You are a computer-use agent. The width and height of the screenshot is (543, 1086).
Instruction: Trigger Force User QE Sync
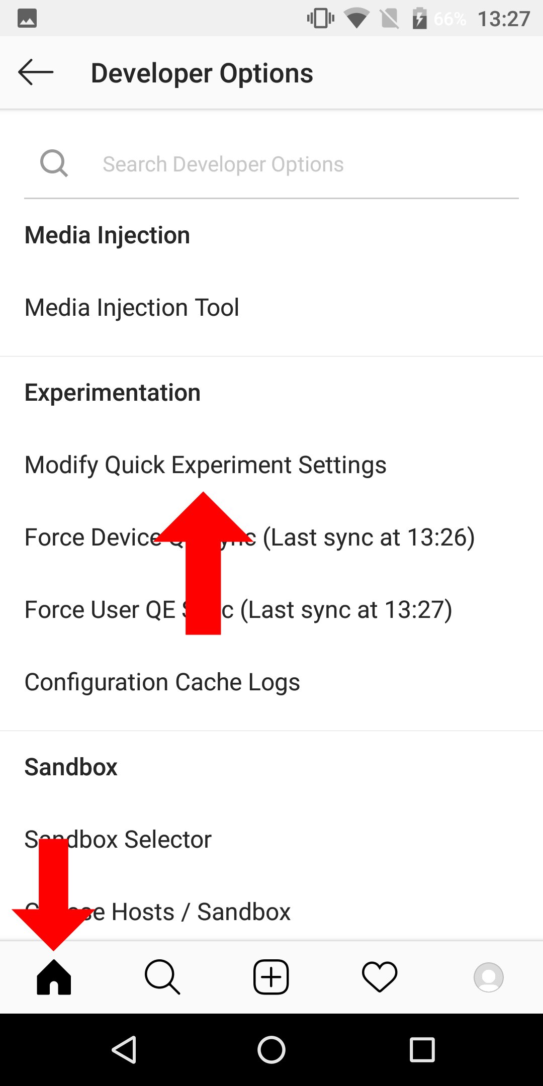click(x=271, y=610)
